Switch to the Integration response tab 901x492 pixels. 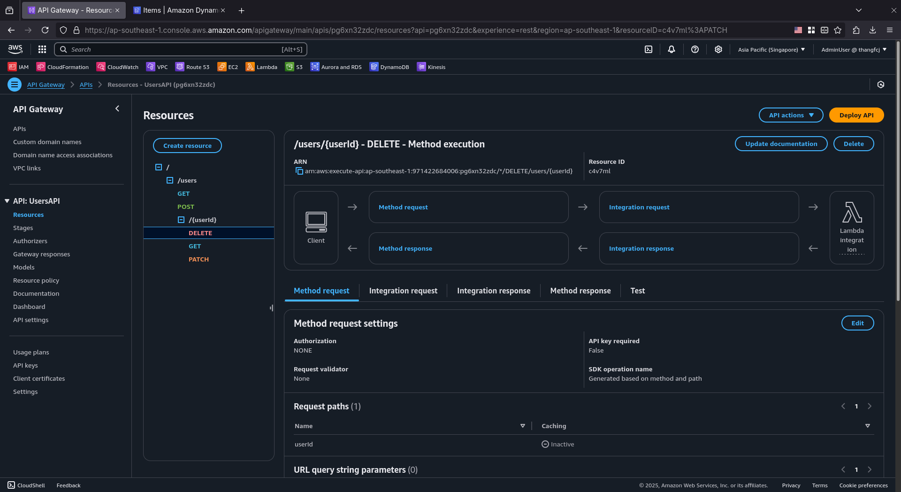[x=494, y=291]
